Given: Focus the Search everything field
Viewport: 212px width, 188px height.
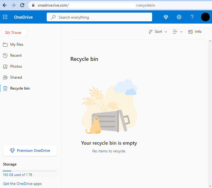Looking at the screenshot, I should [x=99, y=17].
